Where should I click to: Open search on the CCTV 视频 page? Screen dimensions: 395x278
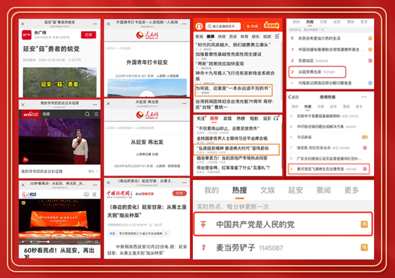tap(87, 114)
